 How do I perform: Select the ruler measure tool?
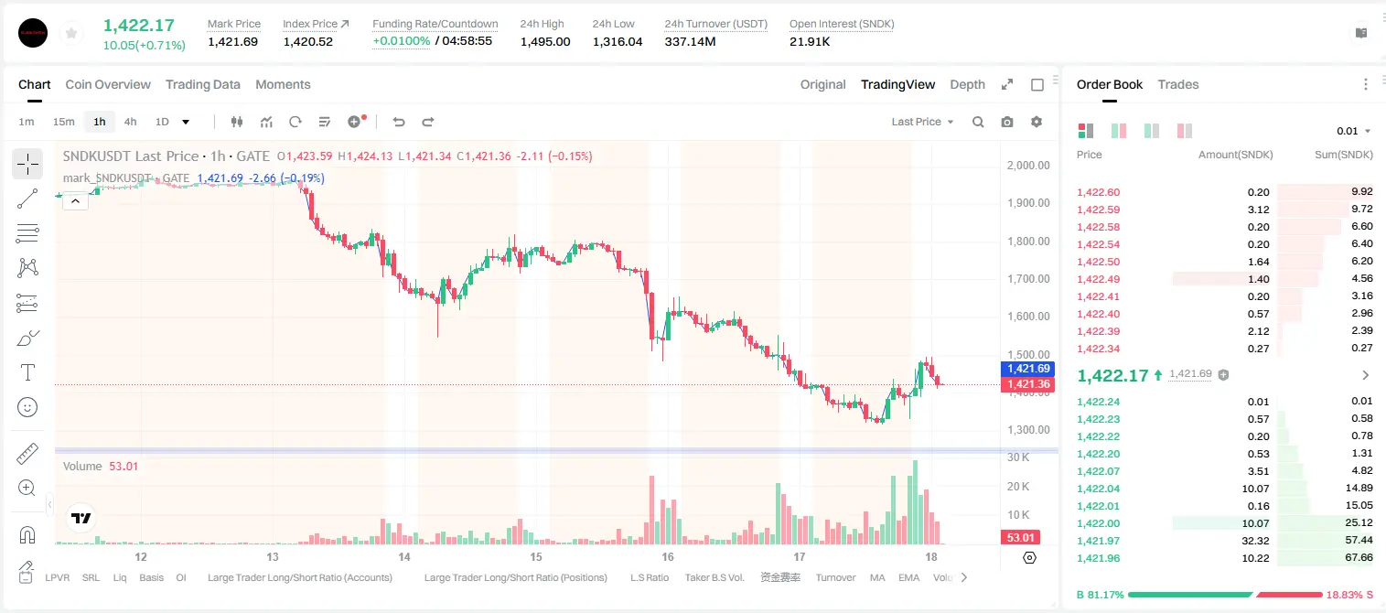pyautogui.click(x=27, y=454)
